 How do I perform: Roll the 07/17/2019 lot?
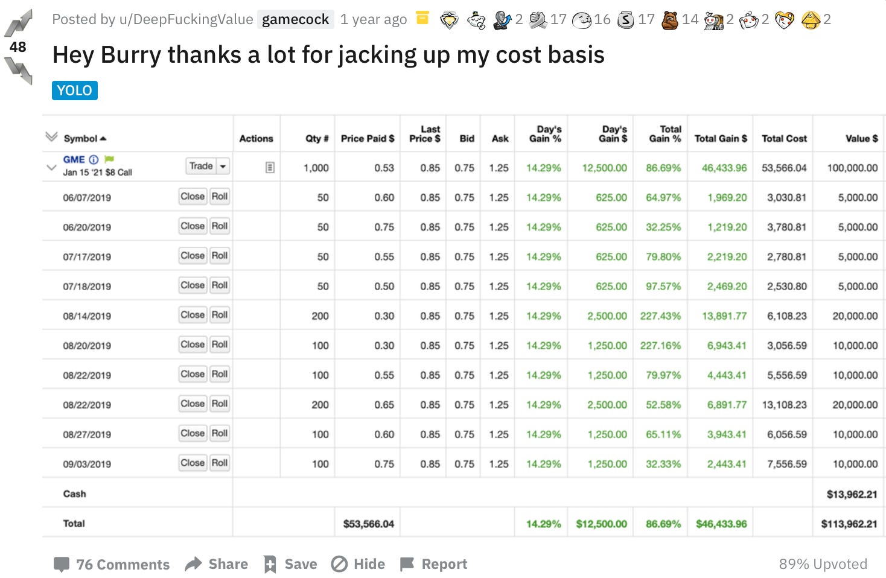click(x=220, y=255)
